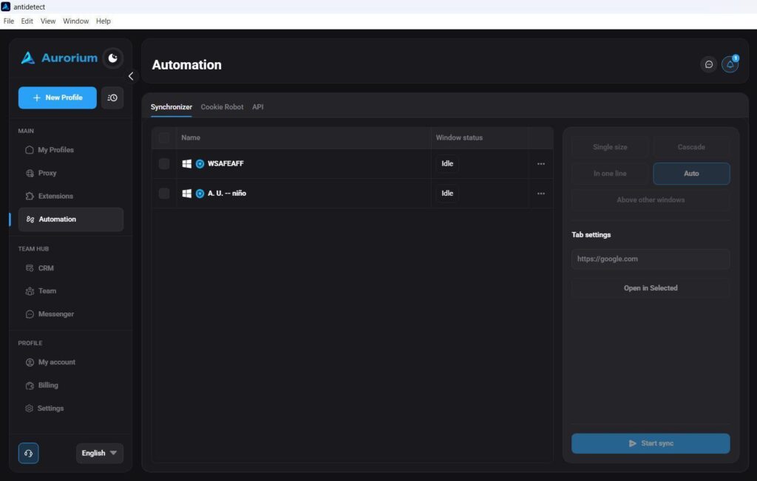Toggle Above other windows
Image resolution: width=757 pixels, height=481 pixels.
coord(651,199)
